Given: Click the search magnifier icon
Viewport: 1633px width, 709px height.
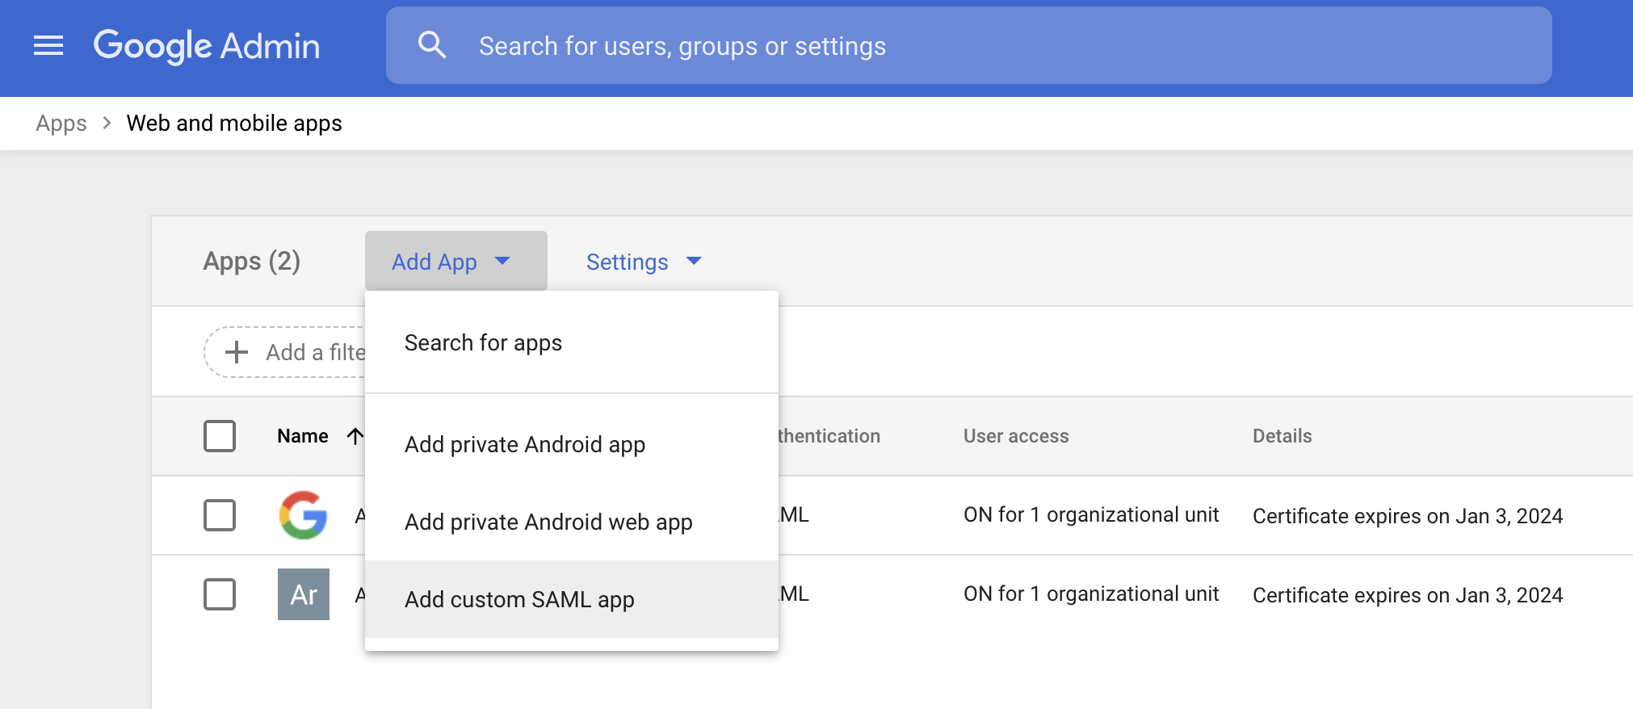Looking at the screenshot, I should 432,45.
